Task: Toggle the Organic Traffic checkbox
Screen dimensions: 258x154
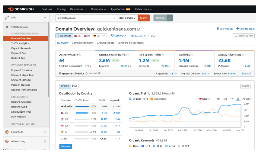Action: (130, 99)
